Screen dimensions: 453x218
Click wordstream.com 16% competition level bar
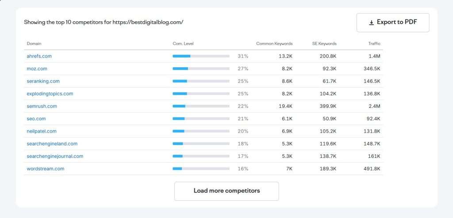201,168
